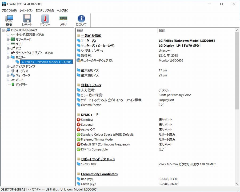Click the Chromaticity Coordinates heading
Screen dimensions: 240x192
(99, 174)
